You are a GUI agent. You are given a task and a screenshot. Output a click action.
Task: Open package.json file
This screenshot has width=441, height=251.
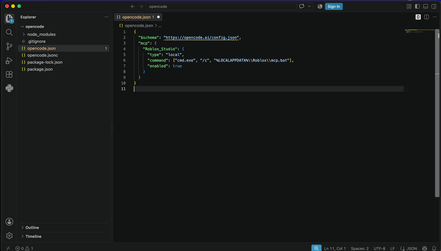point(40,69)
